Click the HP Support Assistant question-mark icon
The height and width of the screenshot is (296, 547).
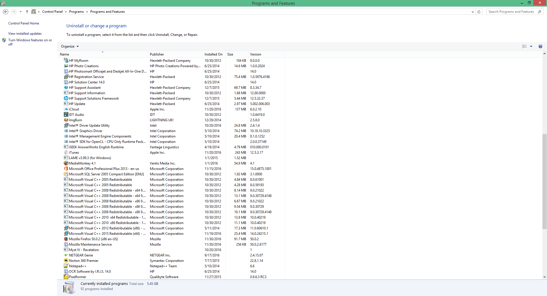point(66,87)
